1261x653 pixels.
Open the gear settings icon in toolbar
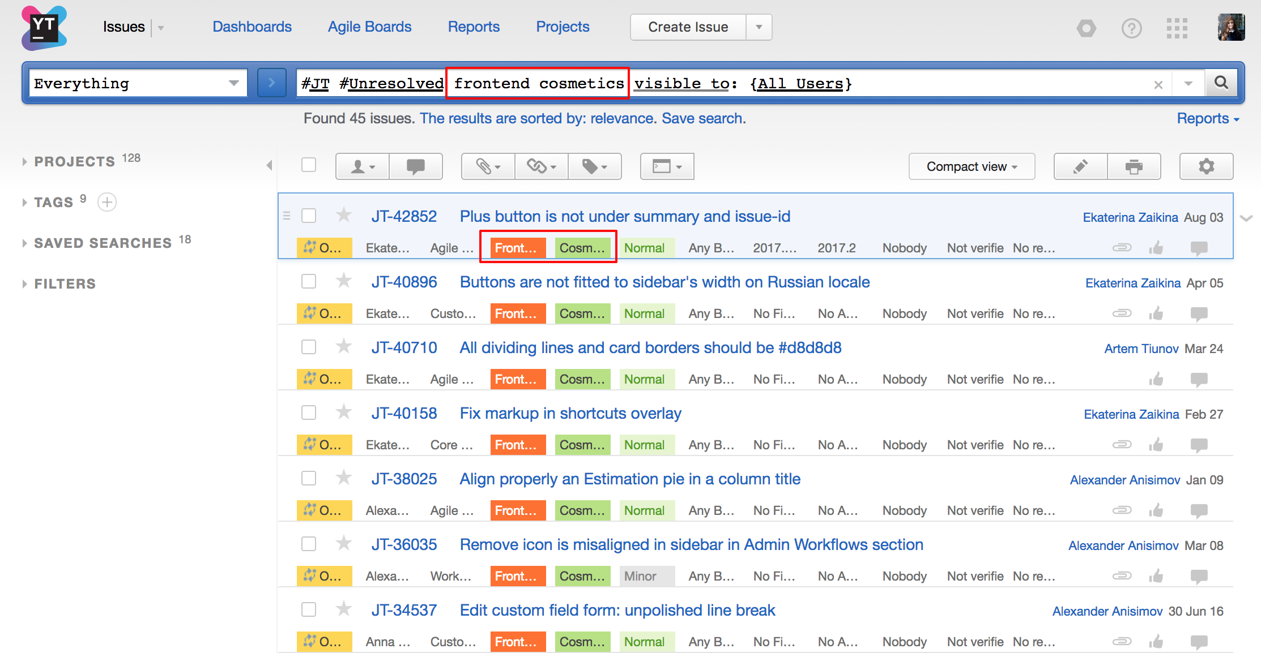(1206, 166)
